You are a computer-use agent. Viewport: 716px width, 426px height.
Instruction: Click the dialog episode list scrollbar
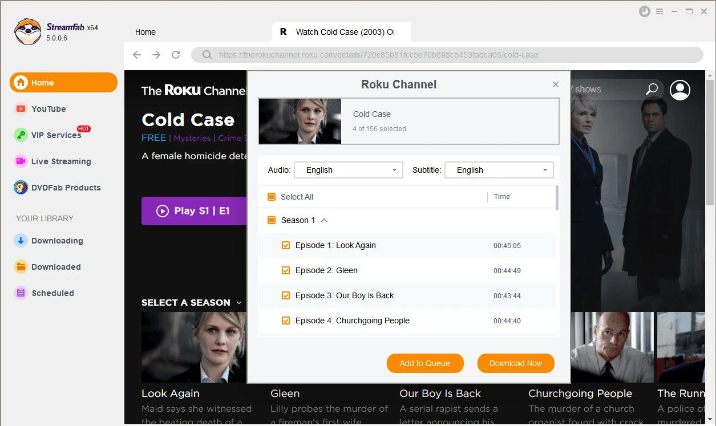pos(557,198)
